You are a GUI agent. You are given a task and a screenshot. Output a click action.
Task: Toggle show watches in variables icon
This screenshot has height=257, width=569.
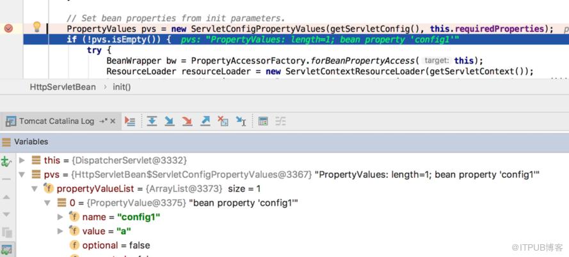point(6,249)
